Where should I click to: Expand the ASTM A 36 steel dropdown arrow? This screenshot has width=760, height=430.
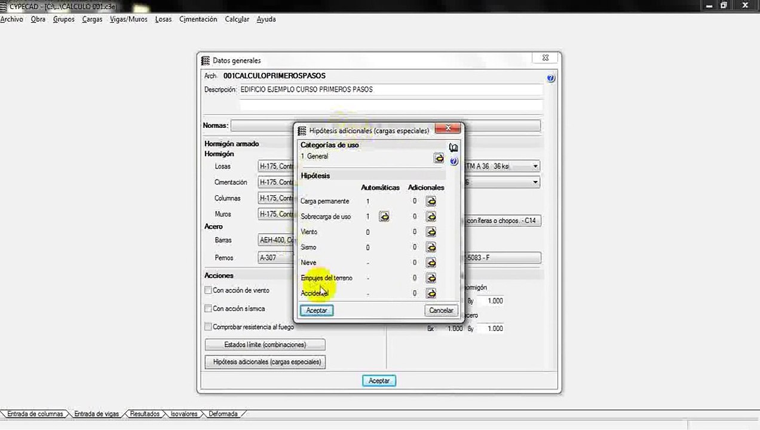pyautogui.click(x=535, y=167)
